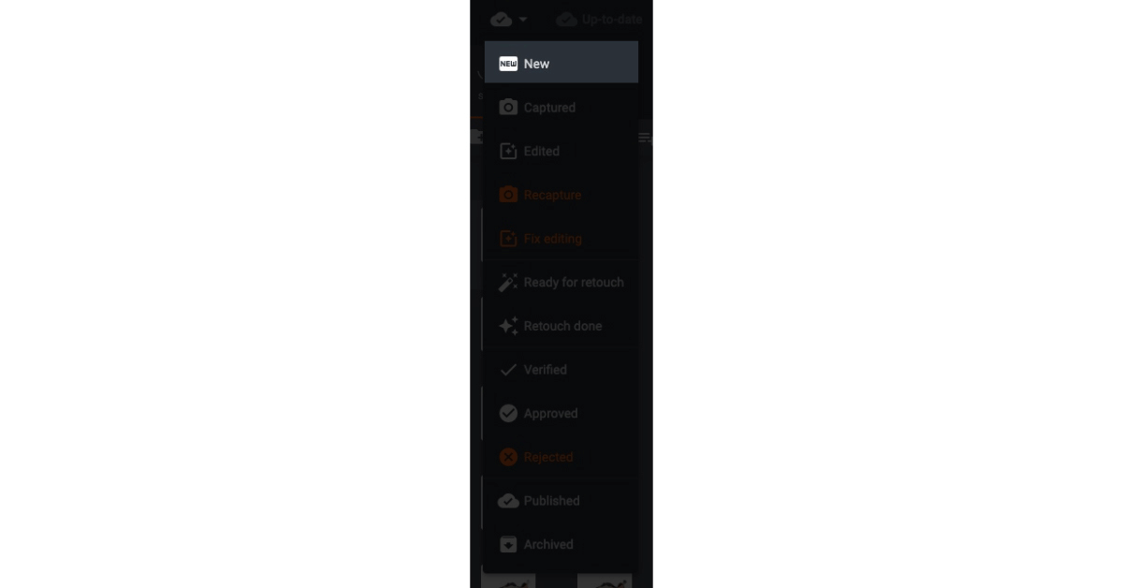Choose the Captured status

561,107
